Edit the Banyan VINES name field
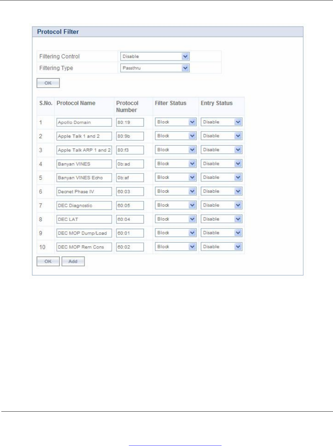This screenshot has height=446, width=333. pyautogui.click(x=84, y=164)
